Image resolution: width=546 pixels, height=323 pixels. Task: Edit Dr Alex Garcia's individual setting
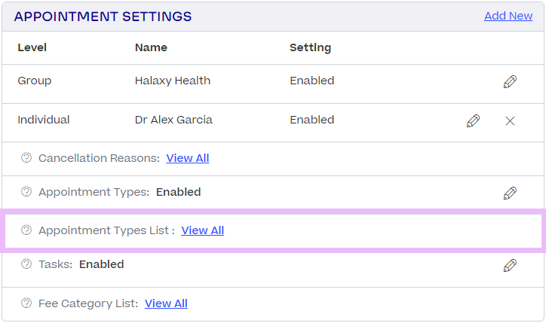click(473, 120)
